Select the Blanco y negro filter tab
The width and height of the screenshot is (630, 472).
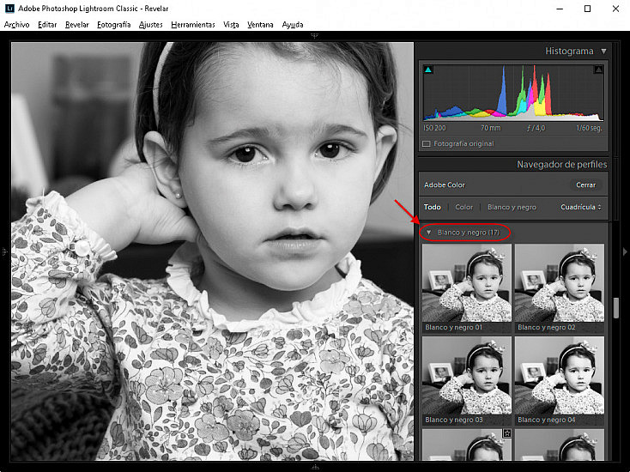point(512,207)
